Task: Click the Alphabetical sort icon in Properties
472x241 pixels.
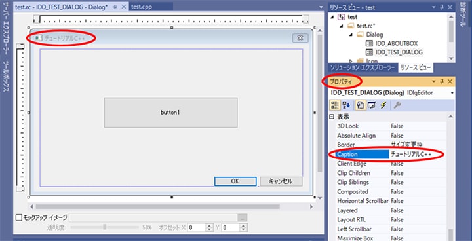Action: (x=346, y=105)
